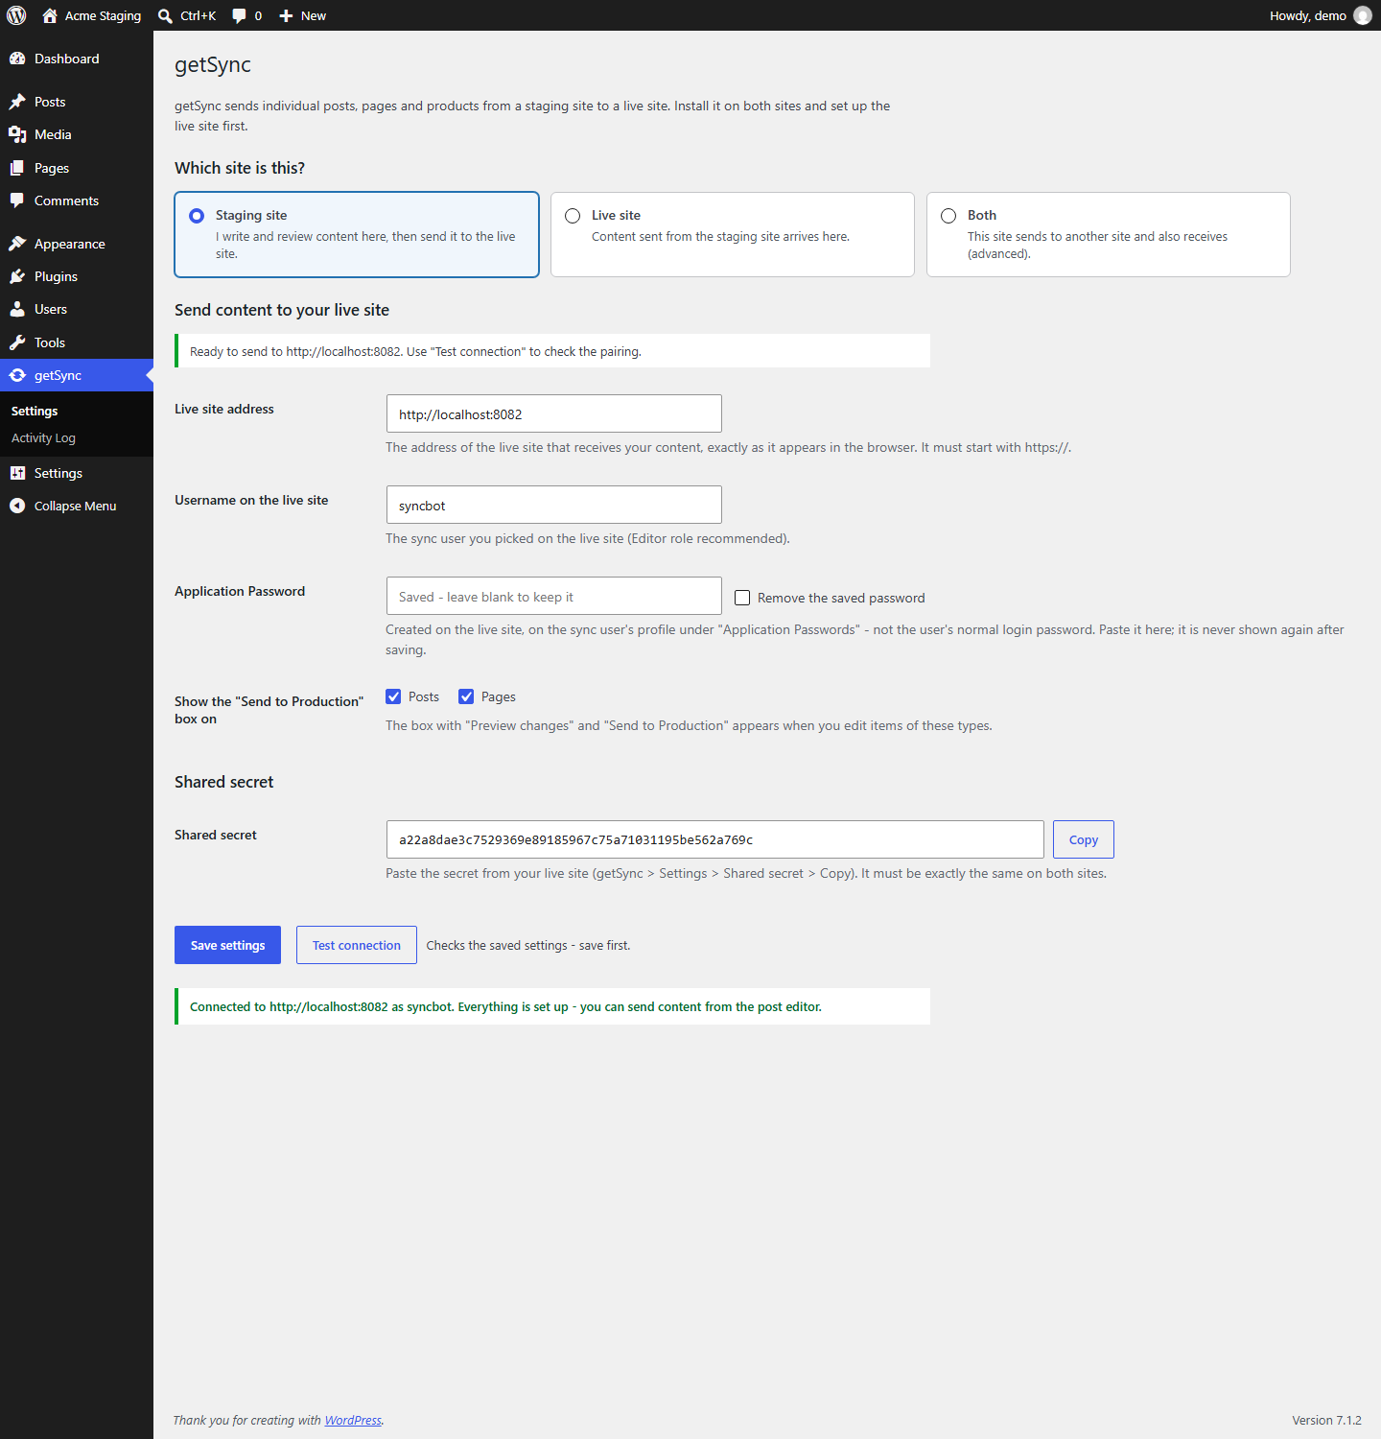Open the comments bubble icon in admin bar

pyautogui.click(x=239, y=15)
